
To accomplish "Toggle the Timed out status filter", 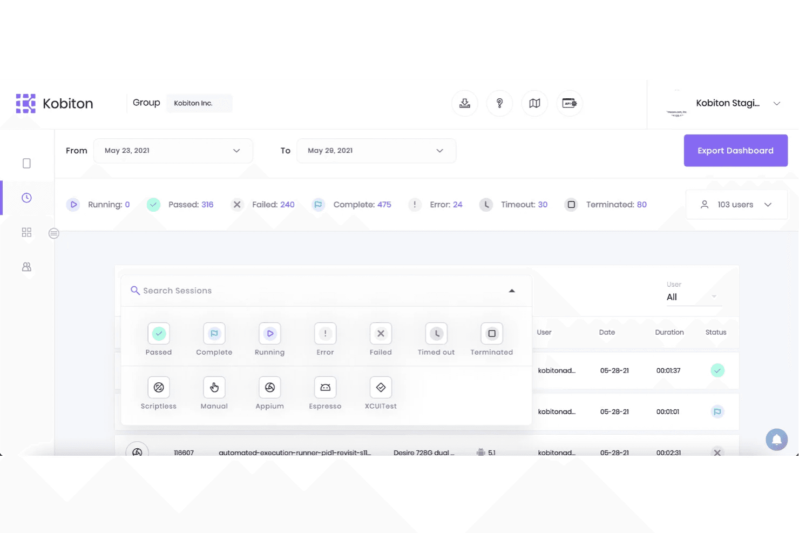I will (436, 334).
